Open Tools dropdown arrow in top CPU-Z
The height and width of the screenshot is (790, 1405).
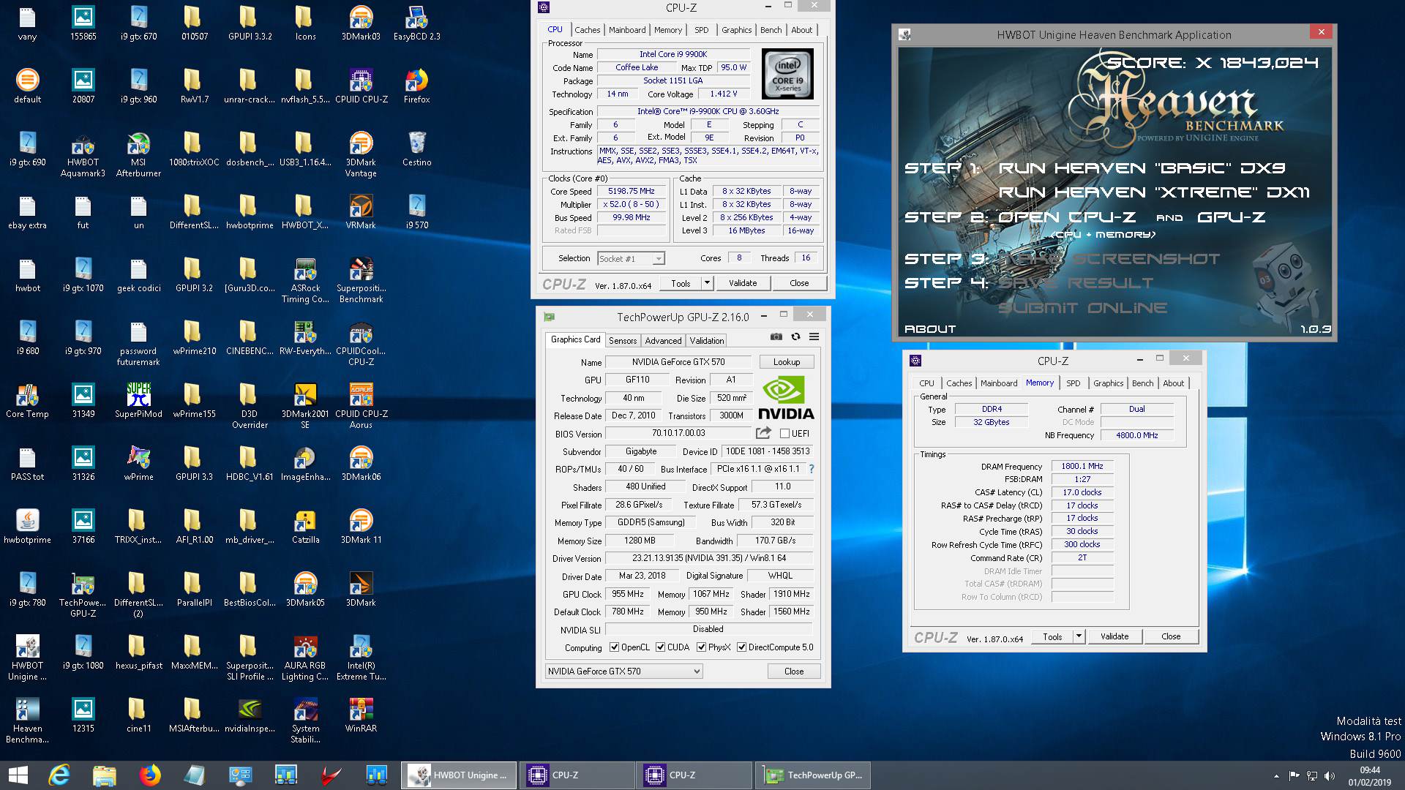pyautogui.click(x=707, y=283)
